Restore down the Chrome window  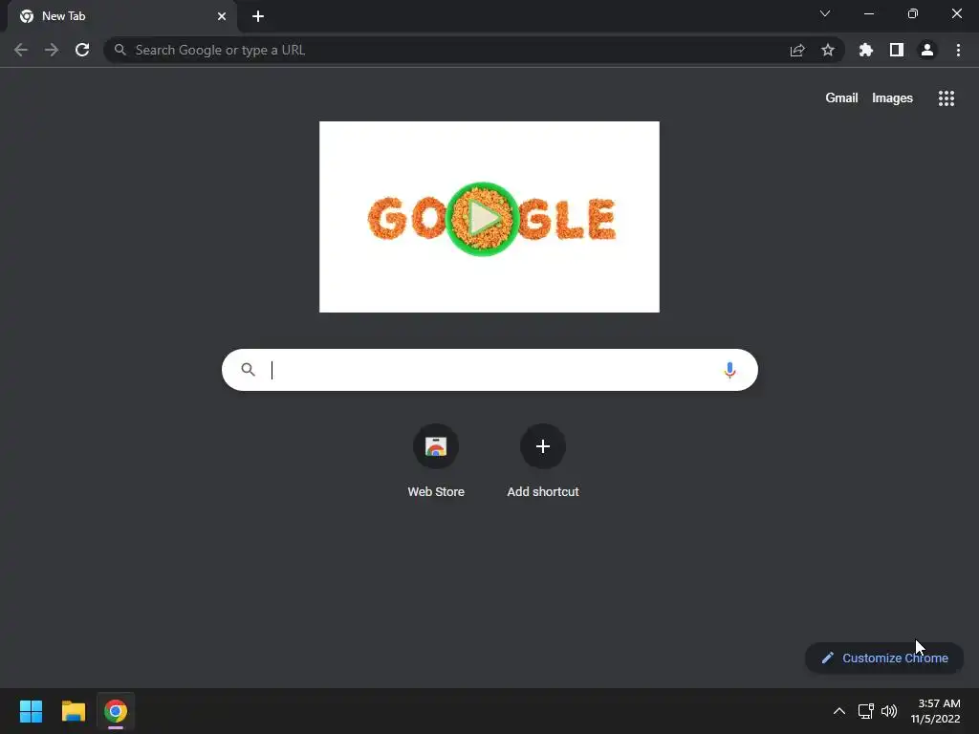pyautogui.click(x=913, y=13)
